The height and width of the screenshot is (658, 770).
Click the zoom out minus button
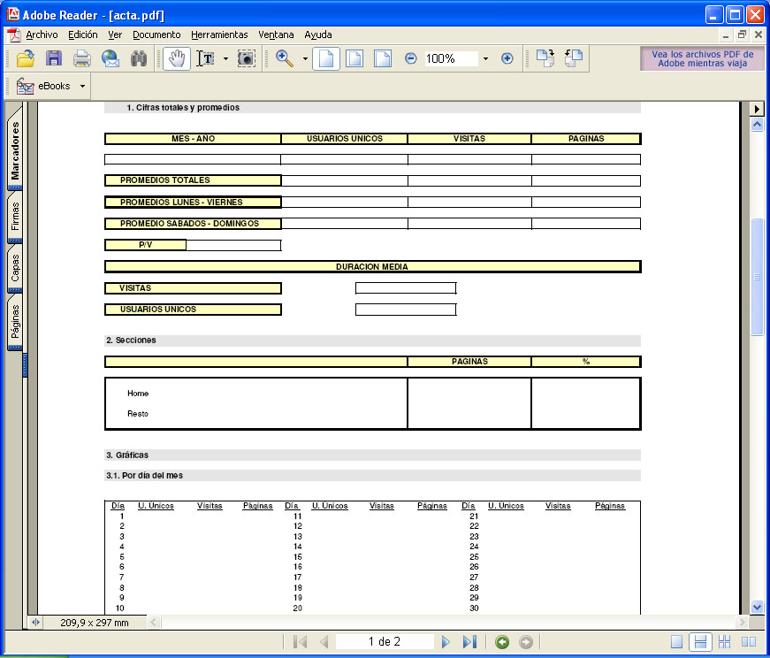411,58
